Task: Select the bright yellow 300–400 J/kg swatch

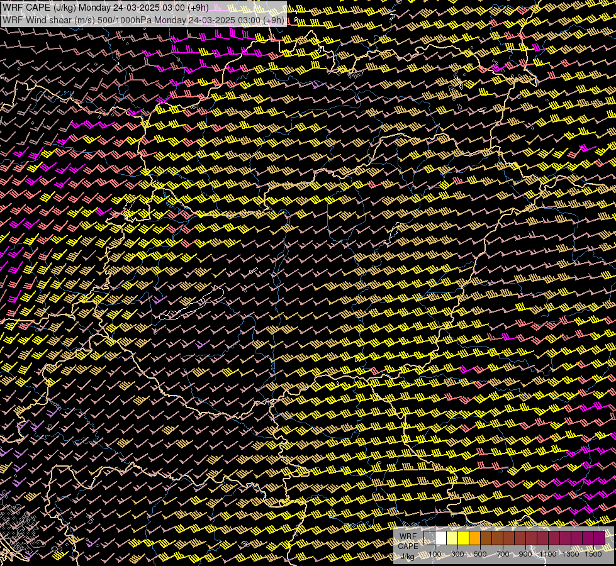Action: (x=464, y=538)
